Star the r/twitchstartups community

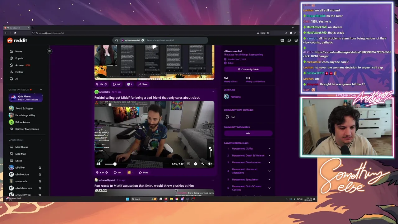point(40,188)
